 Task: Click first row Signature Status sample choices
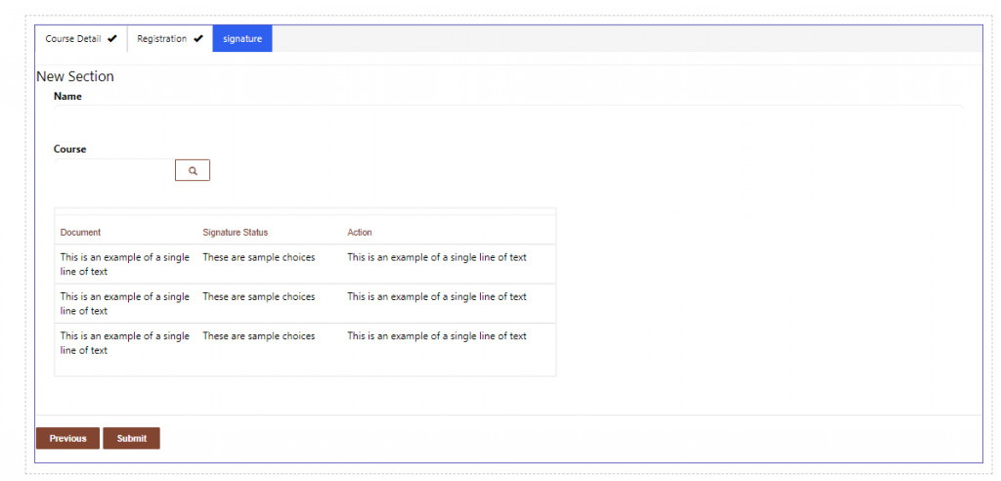point(258,257)
